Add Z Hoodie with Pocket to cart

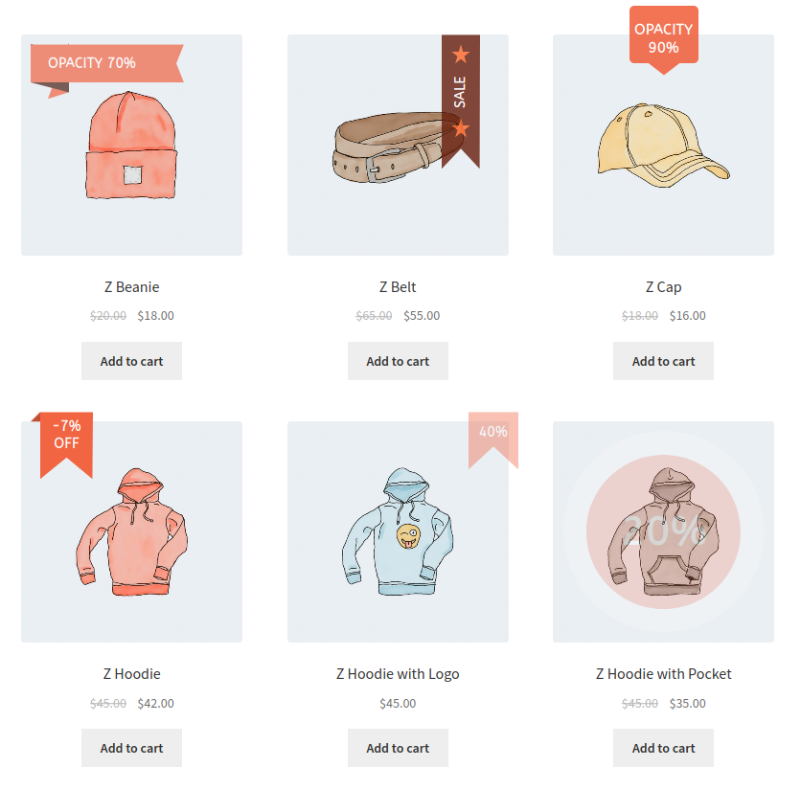click(663, 748)
